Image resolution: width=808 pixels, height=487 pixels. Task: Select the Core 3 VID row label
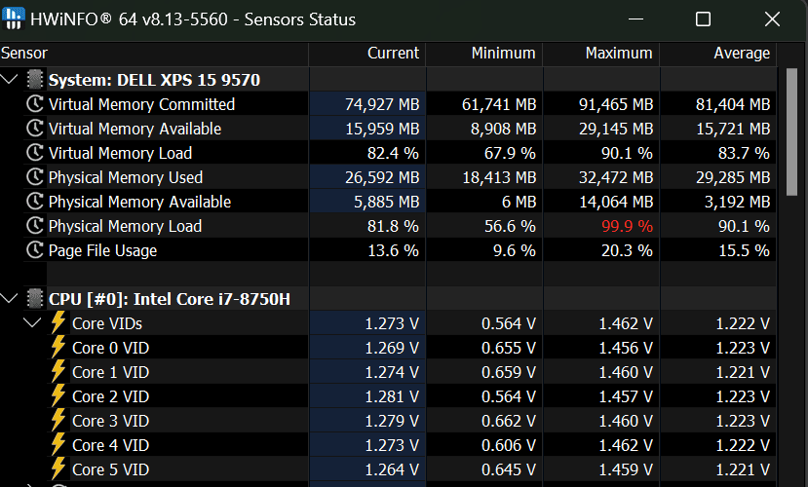click(111, 421)
